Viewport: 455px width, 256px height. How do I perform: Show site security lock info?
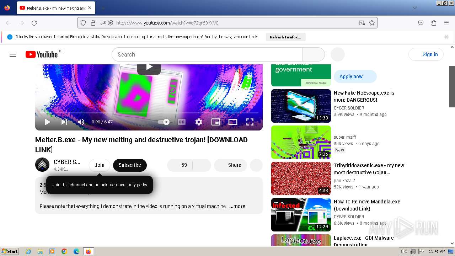click(93, 23)
